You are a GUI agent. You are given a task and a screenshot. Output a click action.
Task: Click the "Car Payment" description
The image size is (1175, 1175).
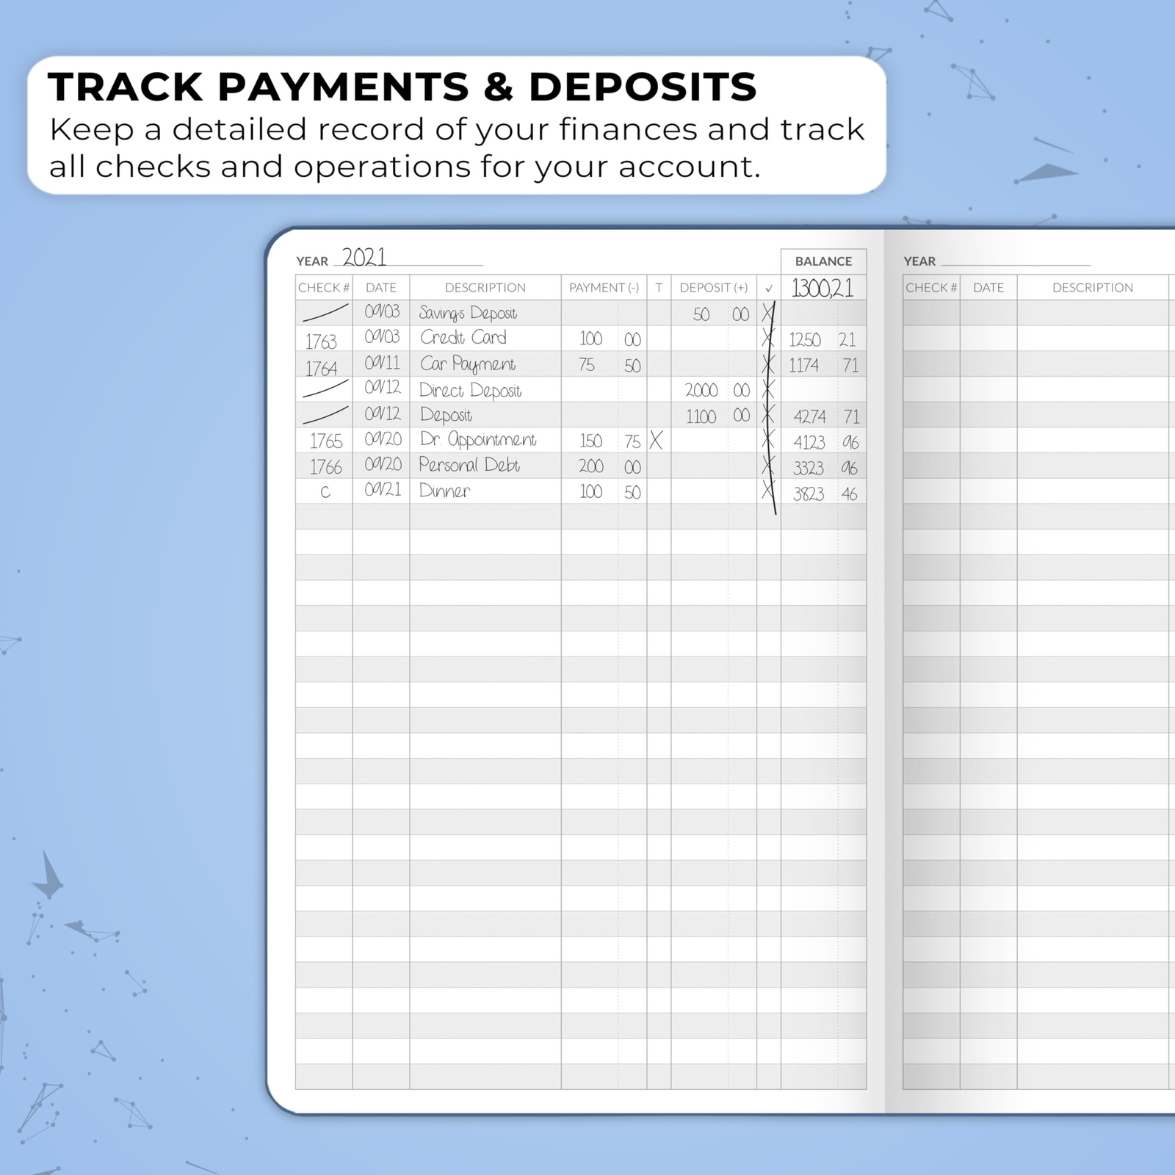[x=468, y=364]
